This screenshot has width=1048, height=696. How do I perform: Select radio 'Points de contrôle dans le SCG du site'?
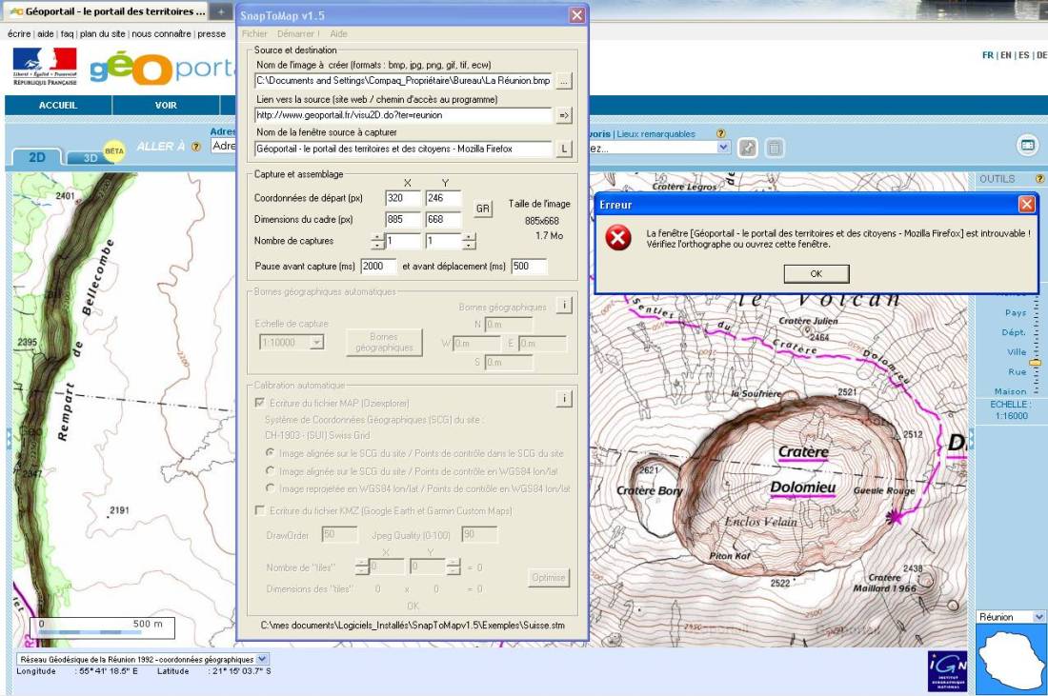(x=270, y=452)
